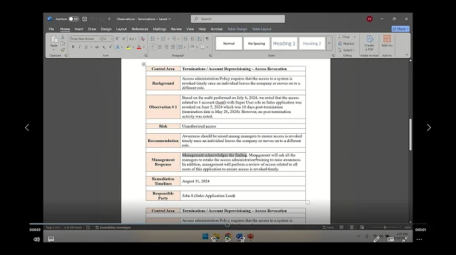Click 'Unauthorized access' risk cell
The height and width of the screenshot is (255, 456).
click(243, 126)
